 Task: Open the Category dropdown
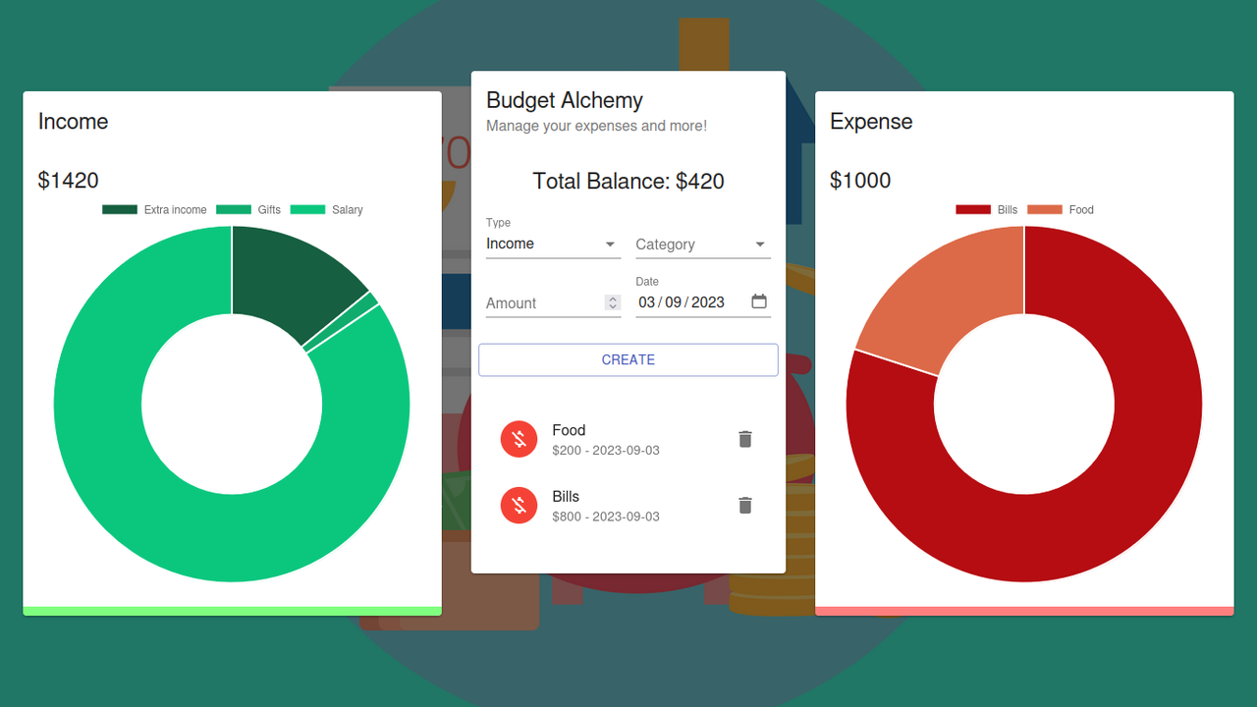click(x=703, y=244)
